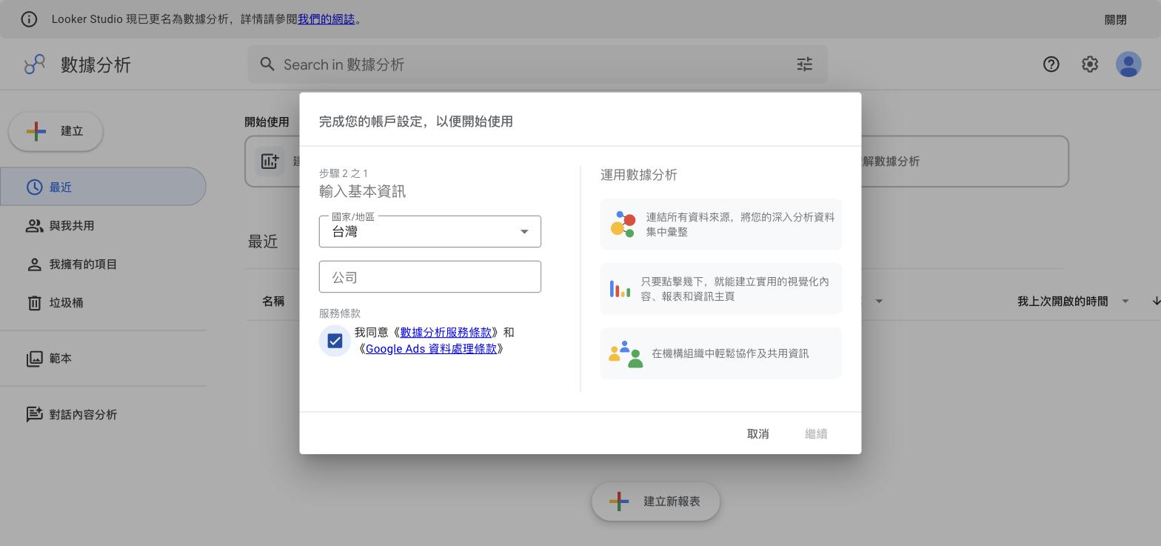Click the 名稱 column header

tap(273, 302)
